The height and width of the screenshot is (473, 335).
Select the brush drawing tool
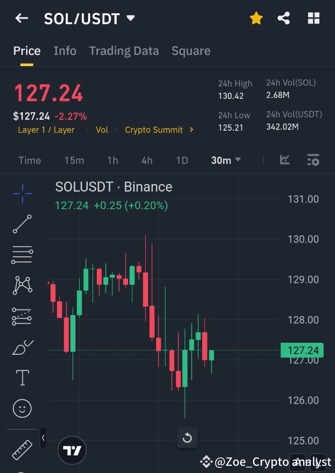pos(22,347)
